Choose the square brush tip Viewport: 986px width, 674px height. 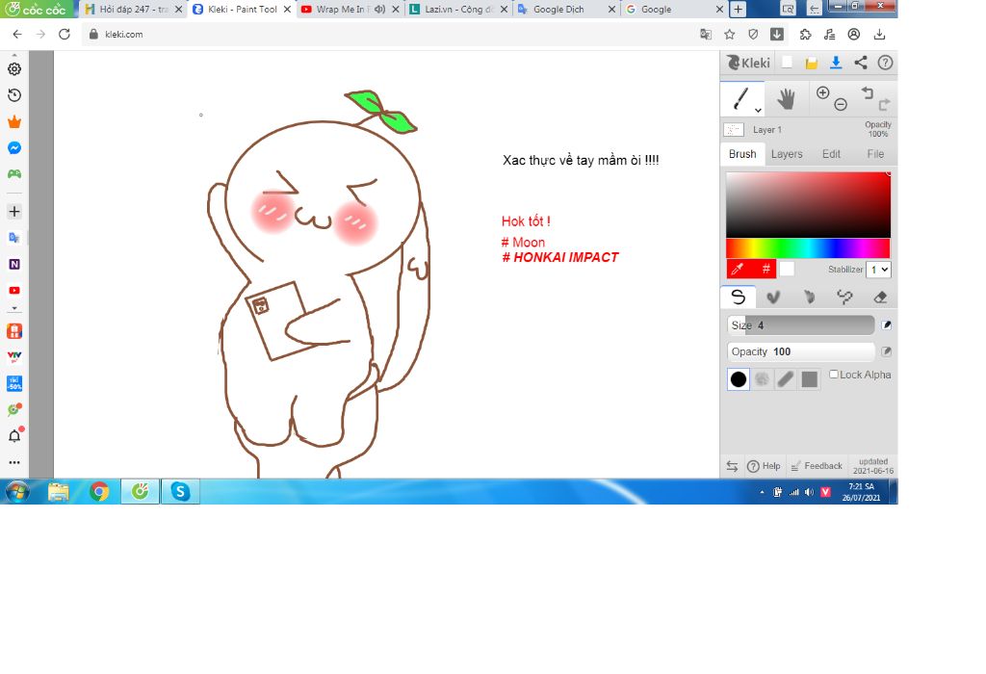[809, 379]
